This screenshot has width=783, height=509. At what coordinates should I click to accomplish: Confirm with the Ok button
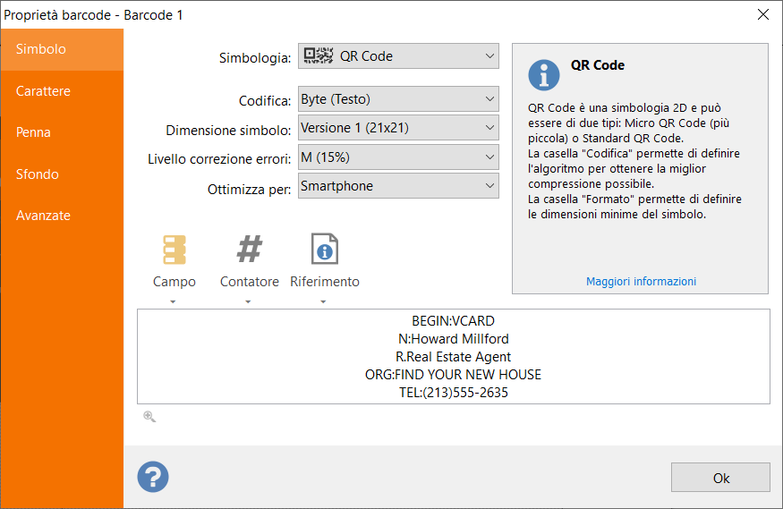[720, 478]
